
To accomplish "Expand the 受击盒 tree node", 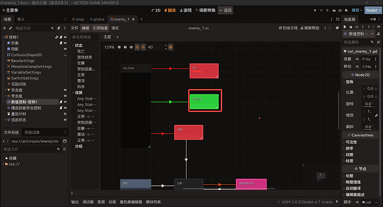I will [x=6, y=96].
